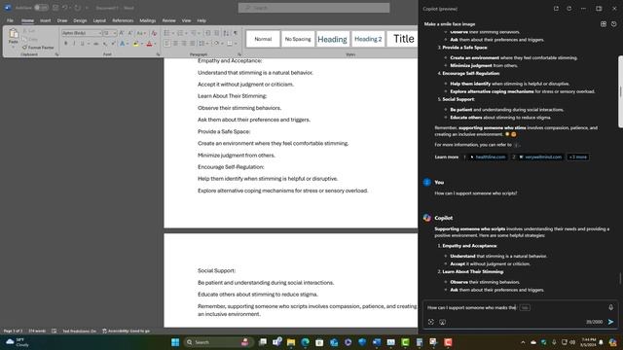Open the healthline.com source link

point(488,157)
